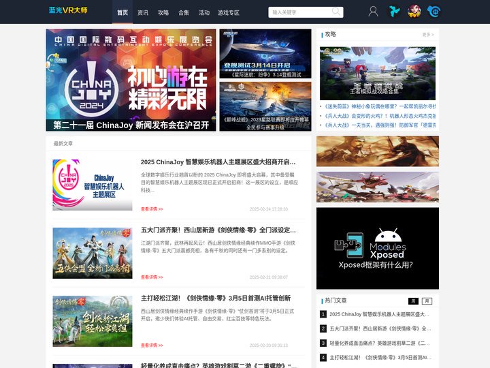Open the 迷失蔚蓝 神秘小象玩偶 guide link

(x=380, y=106)
